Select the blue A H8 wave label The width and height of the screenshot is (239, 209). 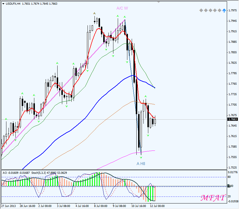[141, 164]
